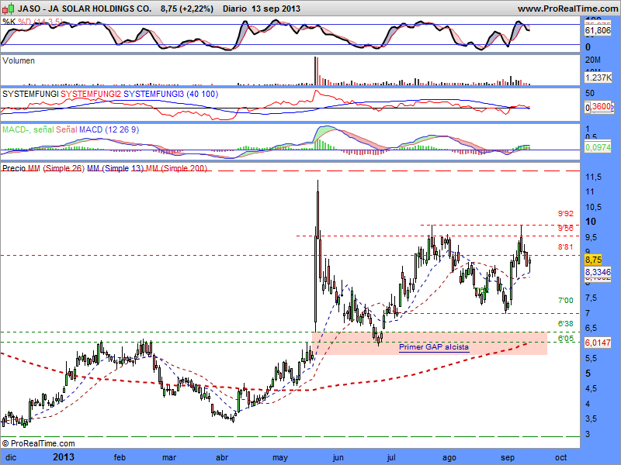Click the 11,5 tick on price scale
Viewport: 621px width, 465px height.
click(593, 177)
